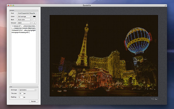Click the save image icon in the bottom-right corner
This screenshot has height=109, width=174.
(x=156, y=99)
